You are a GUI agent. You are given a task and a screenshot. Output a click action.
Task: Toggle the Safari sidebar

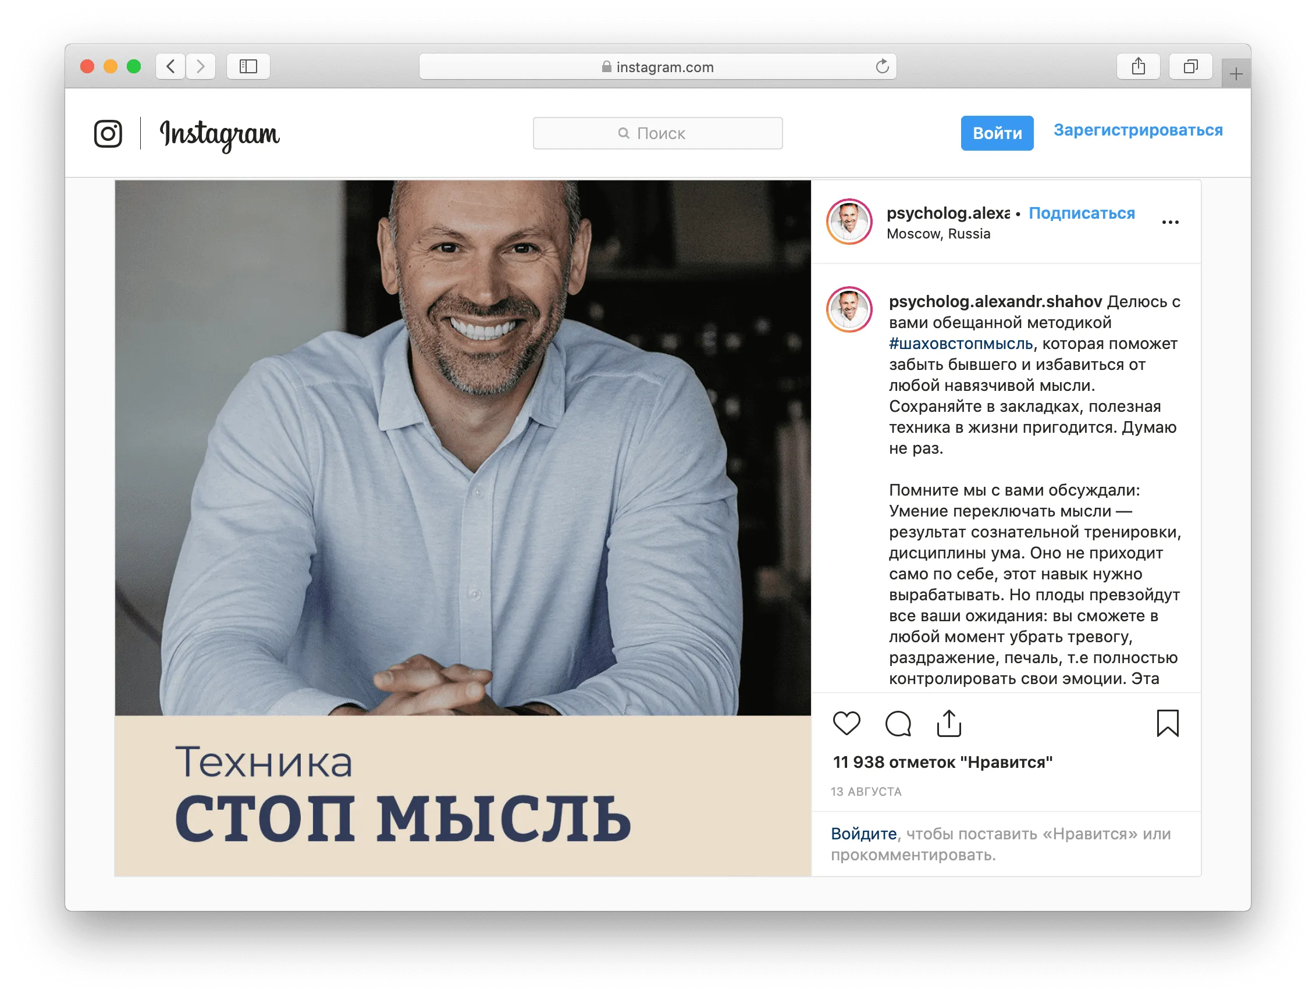[x=248, y=66]
